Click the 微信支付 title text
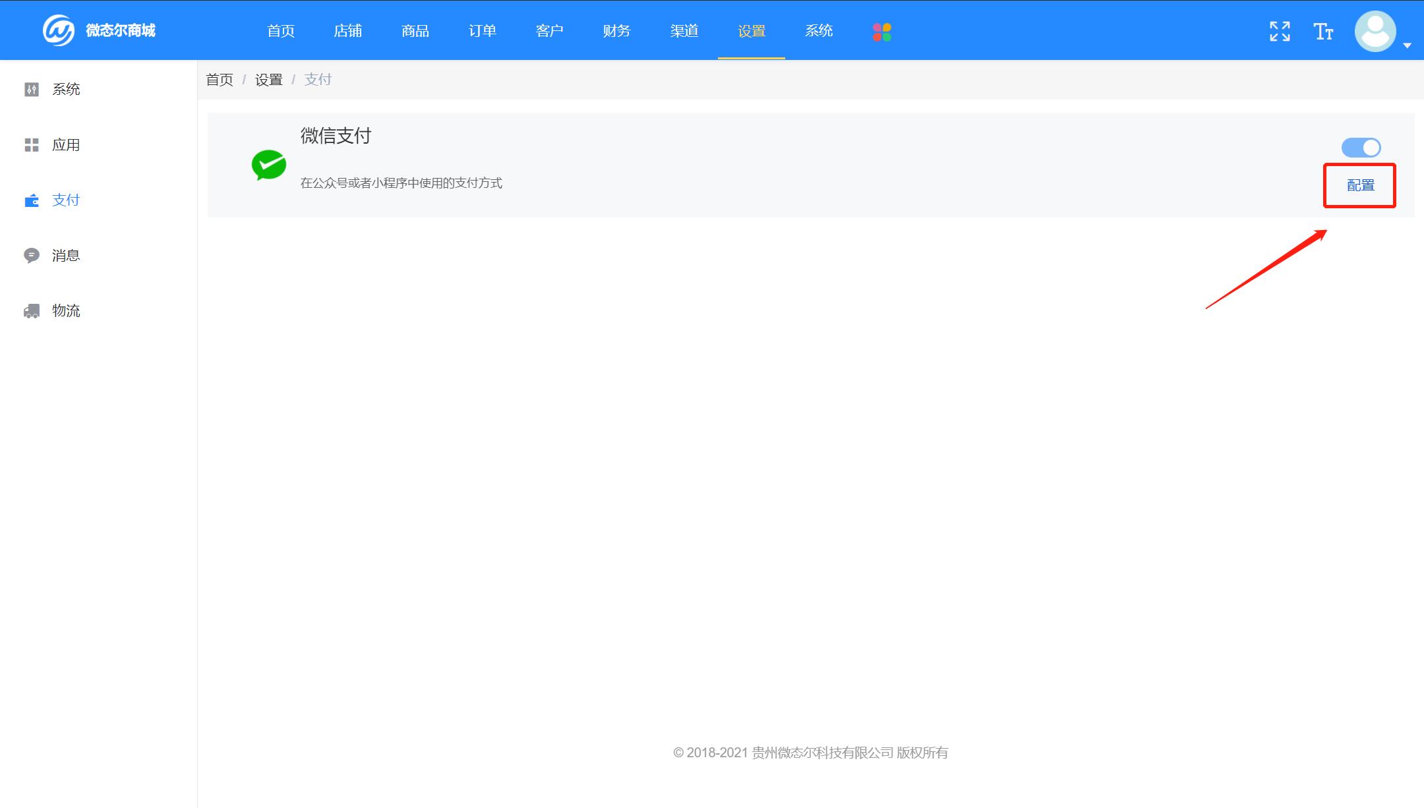The image size is (1424, 808). coord(336,136)
